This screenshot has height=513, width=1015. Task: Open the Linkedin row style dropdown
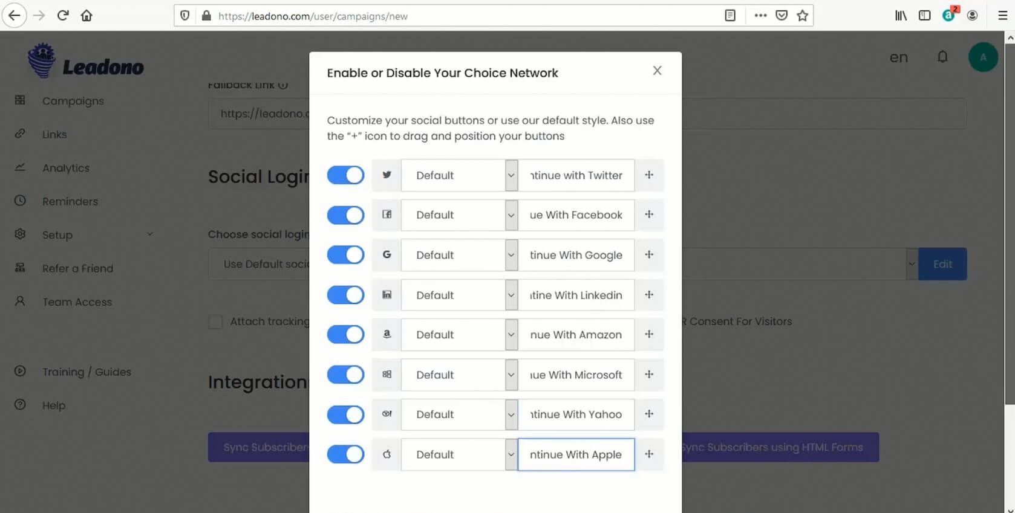pyautogui.click(x=460, y=295)
